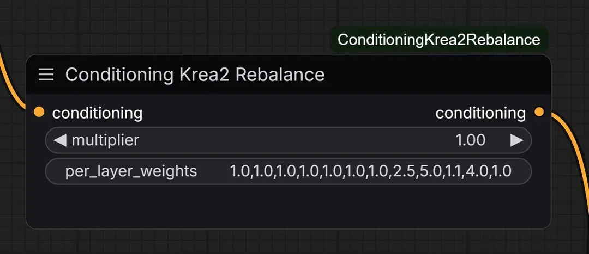Select the ConditioningKrea2Rebalance green badge
Screen dimensions: 589x254
tap(438, 40)
